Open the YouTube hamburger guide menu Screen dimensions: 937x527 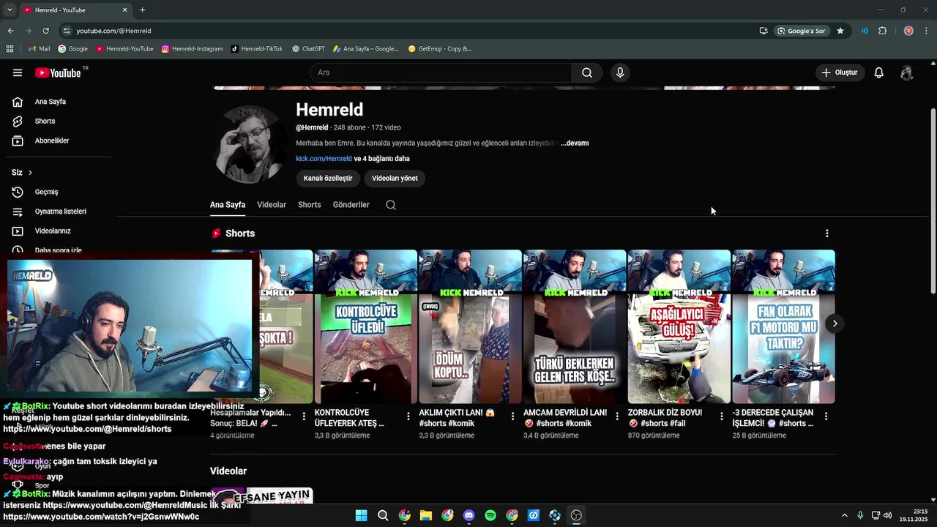(x=18, y=72)
